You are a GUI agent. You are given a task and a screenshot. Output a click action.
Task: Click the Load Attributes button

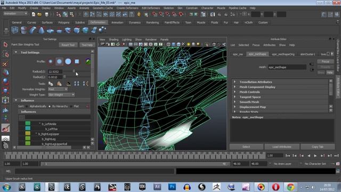pyautogui.click(x=282, y=147)
